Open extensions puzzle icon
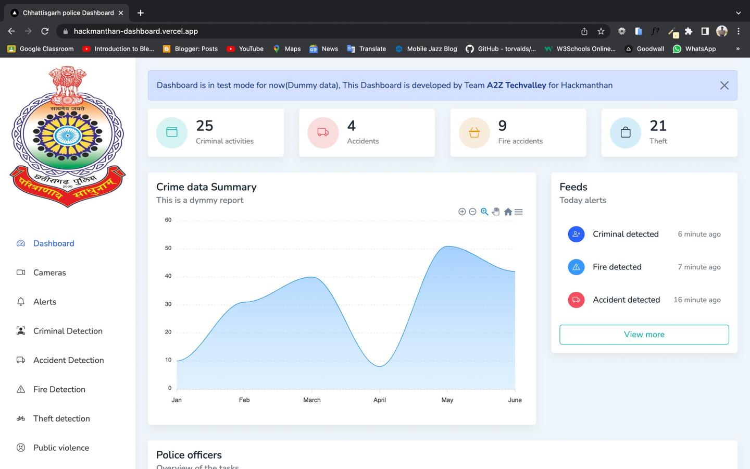Image resolution: width=750 pixels, height=469 pixels. pos(689,31)
